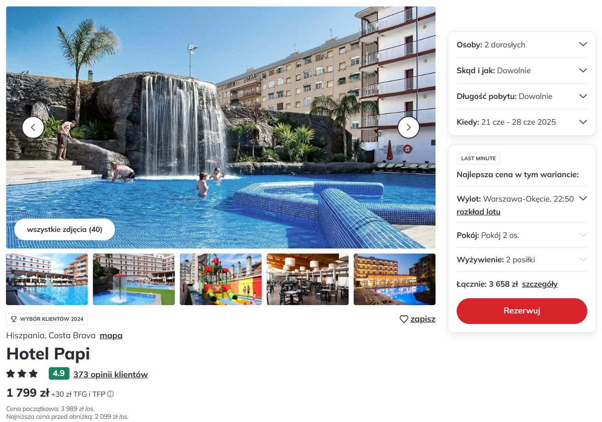Viewport: 602px width, 422px height.
Task: Open wszystkie zdjęcia (40) gallery
Action: coord(64,229)
